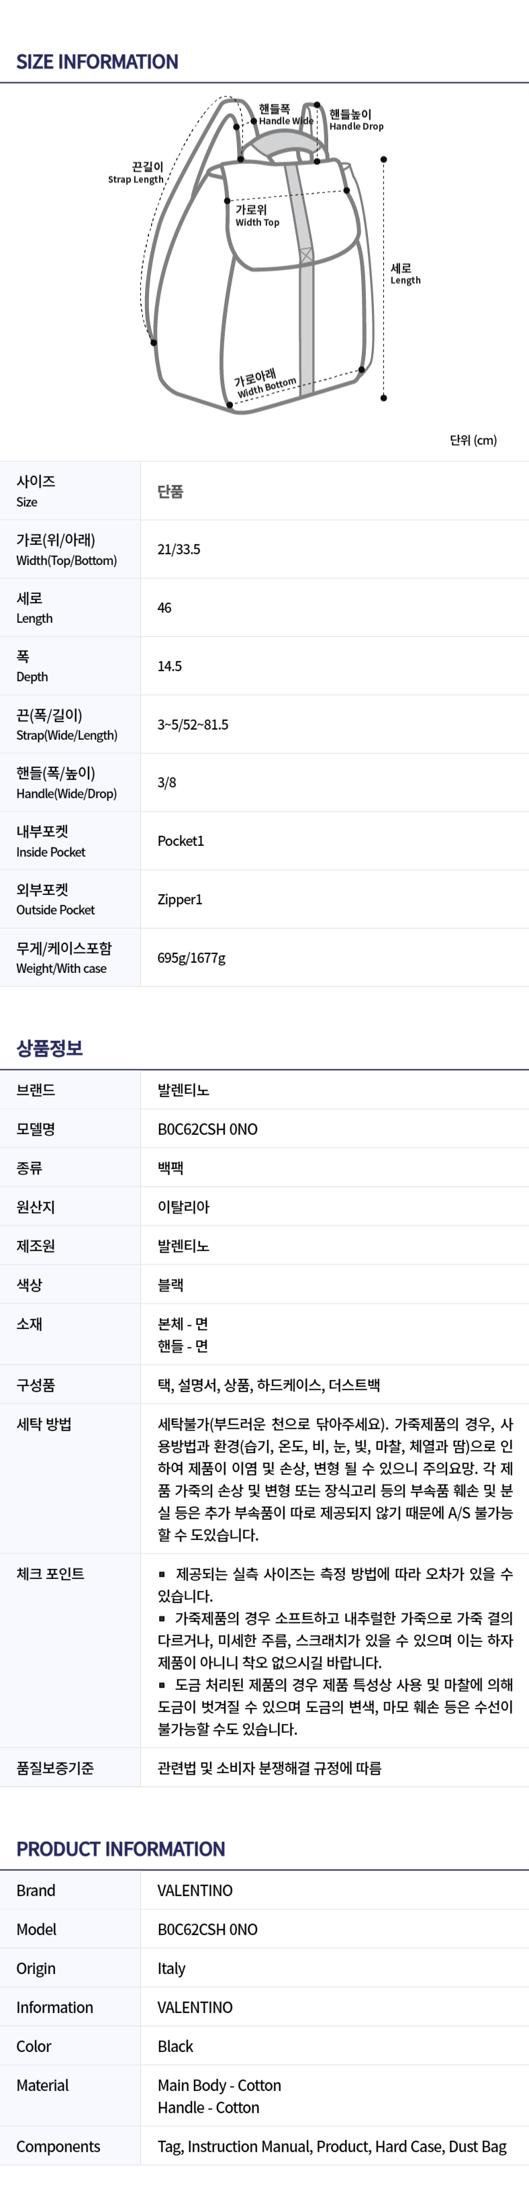Click the SIZE INFORMATION heading
529x2210 pixels.
[97, 62]
